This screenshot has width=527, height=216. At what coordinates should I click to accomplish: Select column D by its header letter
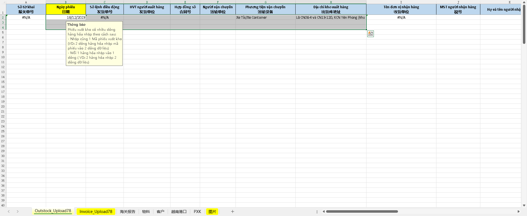click(x=147, y=2)
